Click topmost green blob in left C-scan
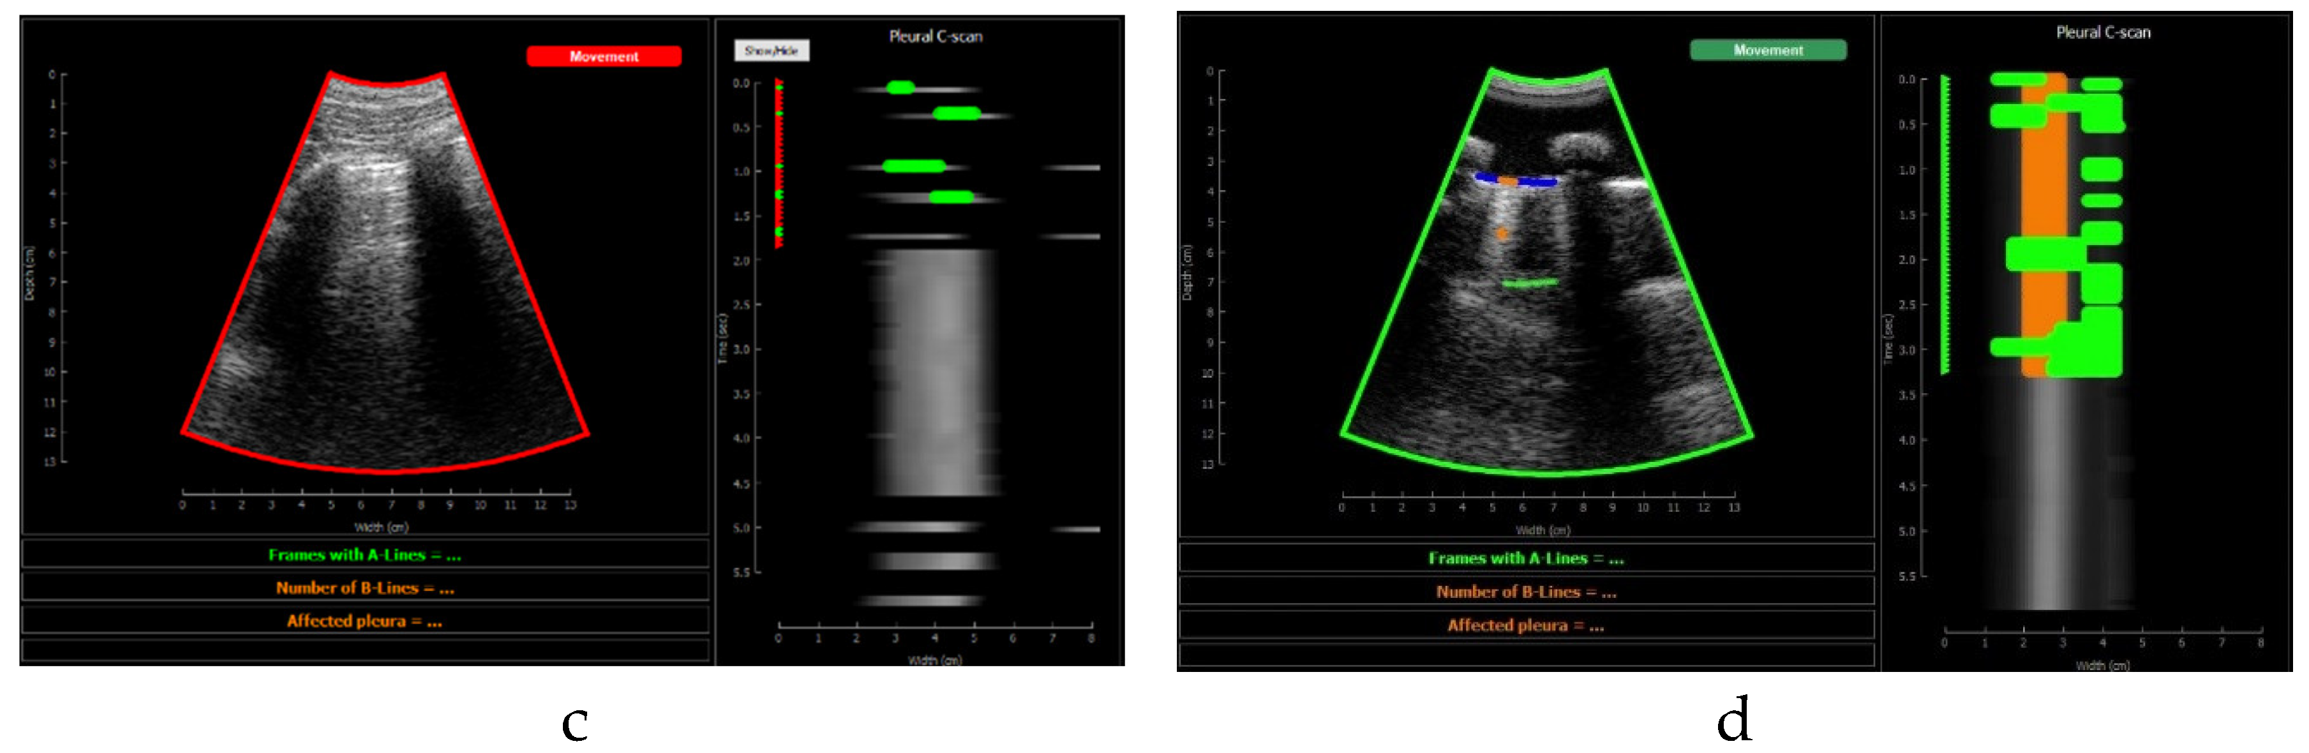Viewport: 2309px width, 753px height. click(x=900, y=88)
